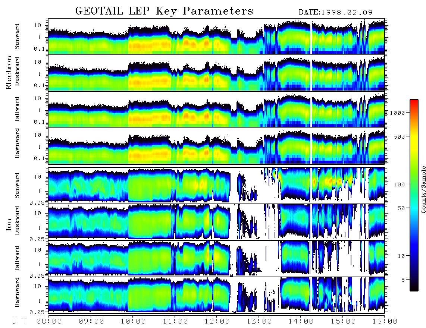The width and height of the screenshot is (426, 328).
Task: Click the 12:00 UT tick label
Action: pyautogui.click(x=217, y=321)
